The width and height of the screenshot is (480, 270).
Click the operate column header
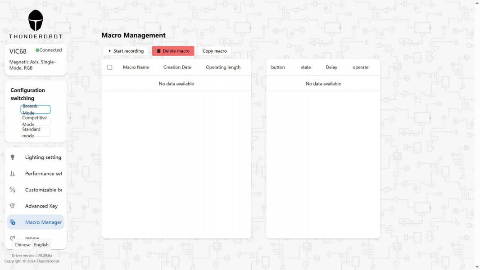[x=361, y=67]
